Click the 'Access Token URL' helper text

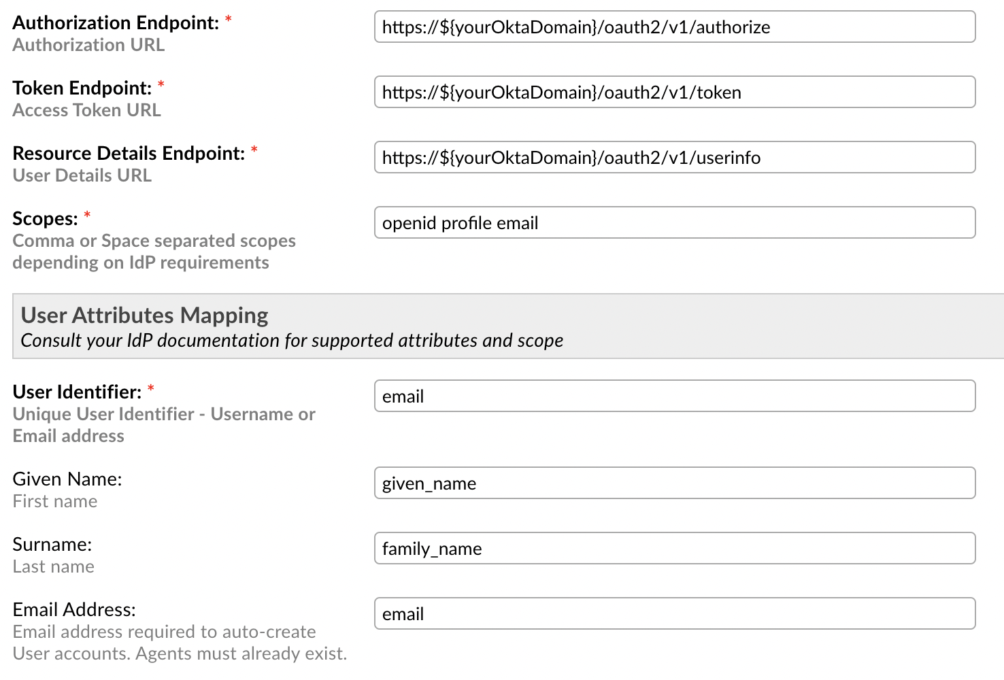pyautogui.click(x=86, y=109)
